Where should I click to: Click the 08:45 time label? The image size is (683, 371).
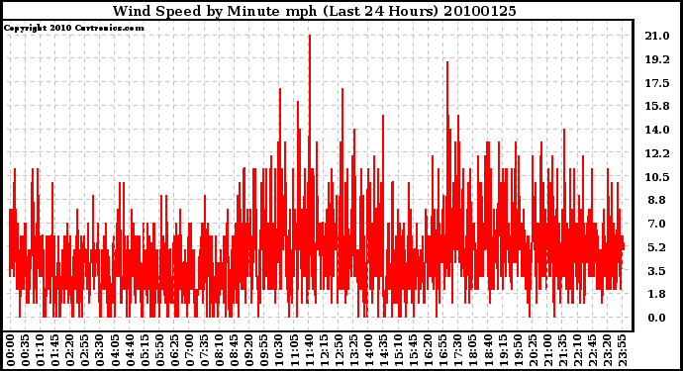(x=234, y=350)
